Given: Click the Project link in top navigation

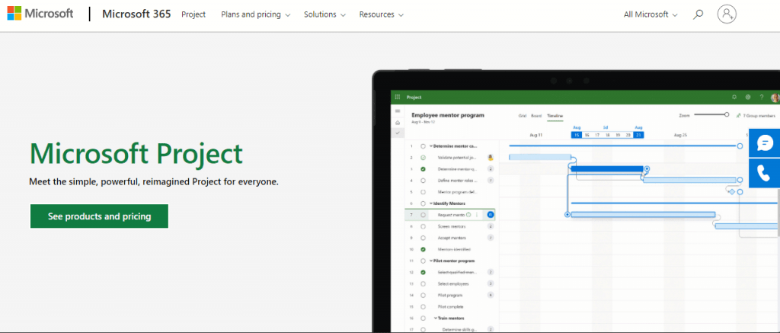Looking at the screenshot, I should pos(193,14).
